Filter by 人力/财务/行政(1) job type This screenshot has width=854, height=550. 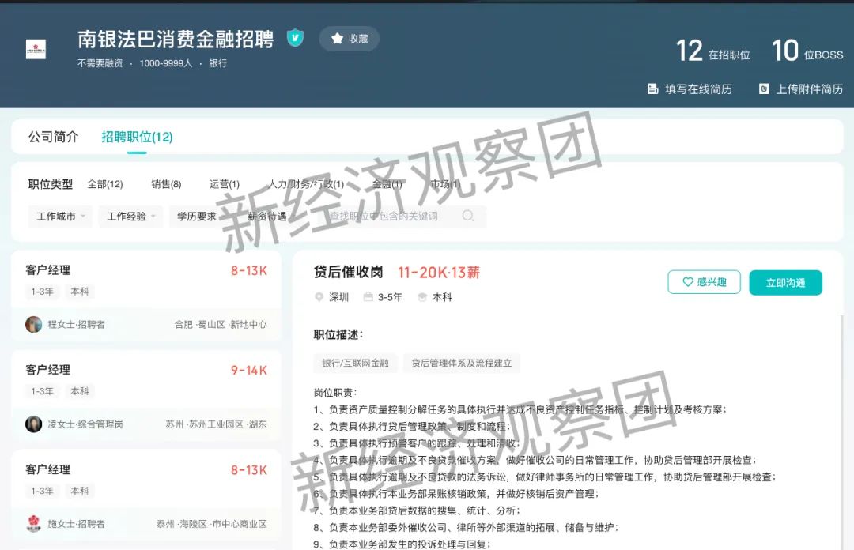pyautogui.click(x=305, y=184)
